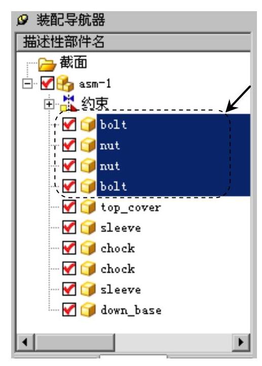
Task: Expand the 约束 constraints node
Action: click(49, 104)
